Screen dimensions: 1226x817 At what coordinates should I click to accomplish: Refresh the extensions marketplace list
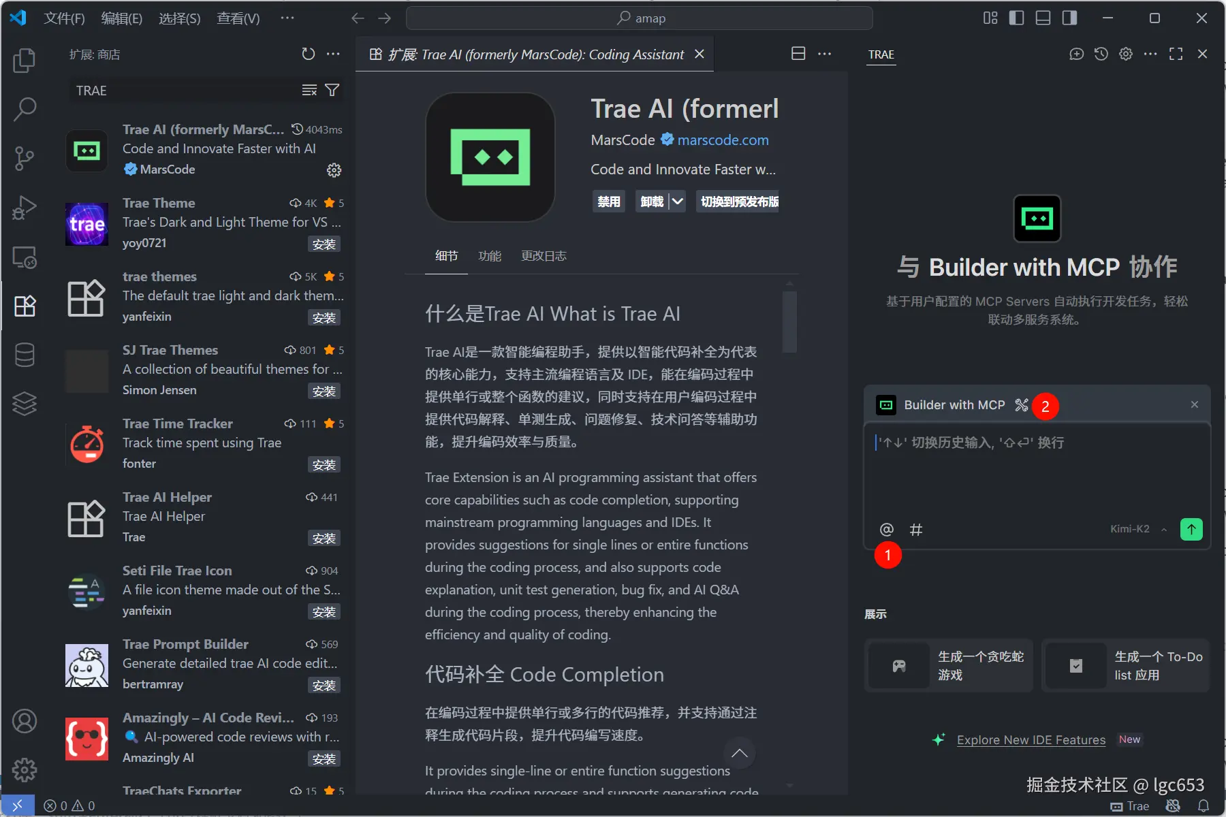point(309,54)
